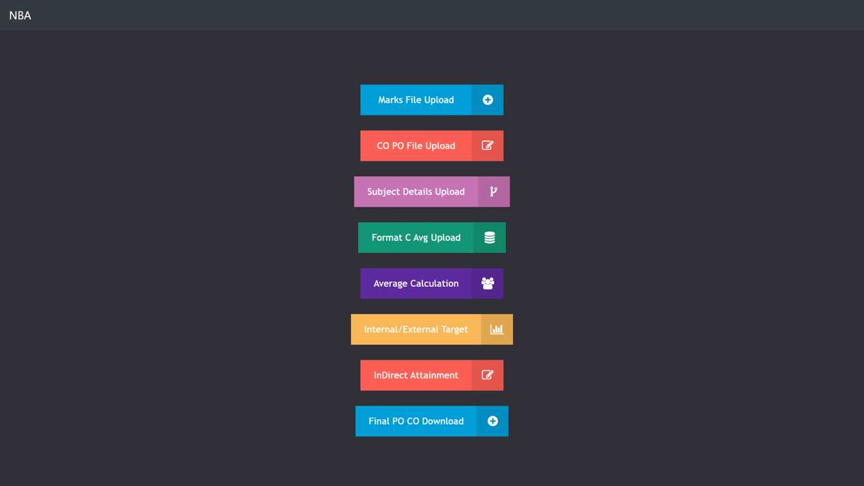Go to Subject Details Upload
The width and height of the screenshot is (864, 486).
[416, 192]
